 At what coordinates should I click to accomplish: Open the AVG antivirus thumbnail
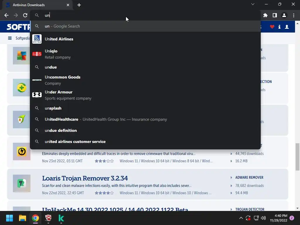point(21,56)
